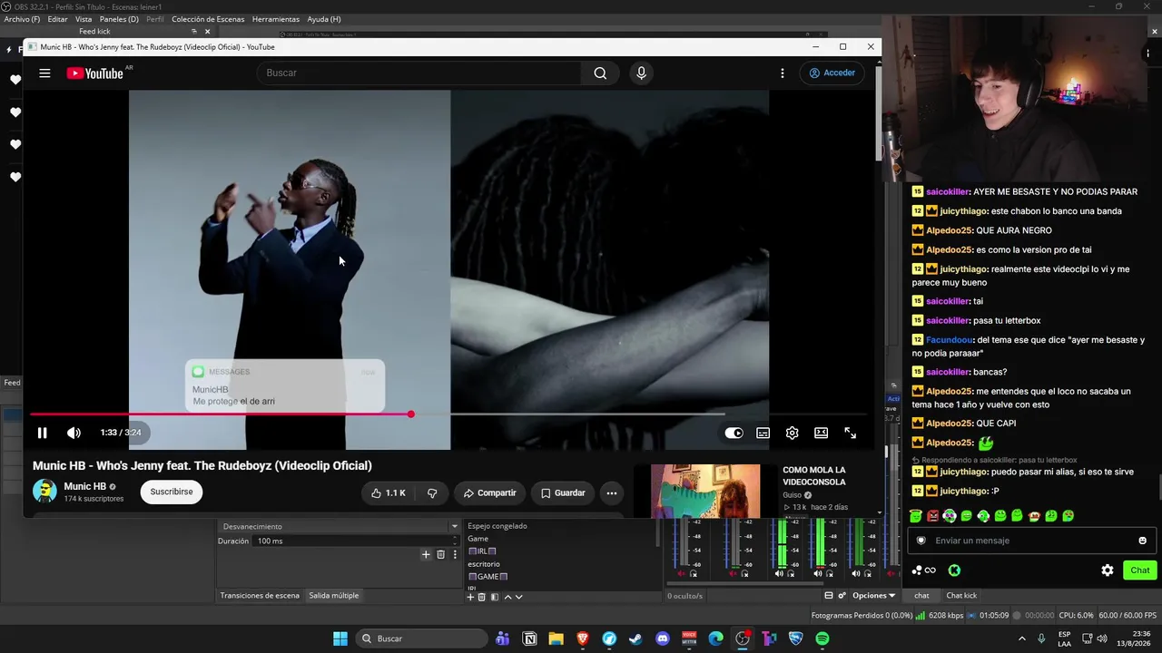Open YouTube subtitles options icon
This screenshot has height=653, width=1162.
coord(763,433)
